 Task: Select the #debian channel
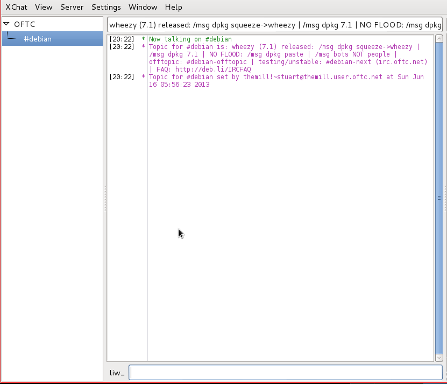point(53,39)
